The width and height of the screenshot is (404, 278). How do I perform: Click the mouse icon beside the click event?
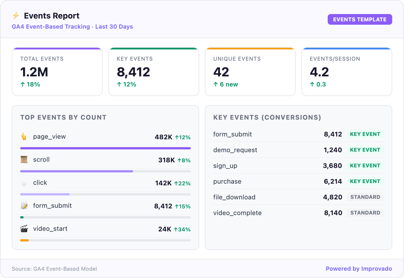coord(24,182)
